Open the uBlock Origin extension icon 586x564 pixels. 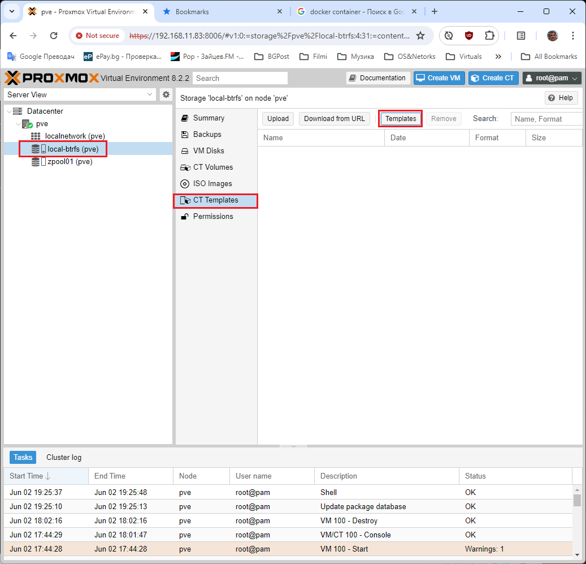(x=468, y=36)
